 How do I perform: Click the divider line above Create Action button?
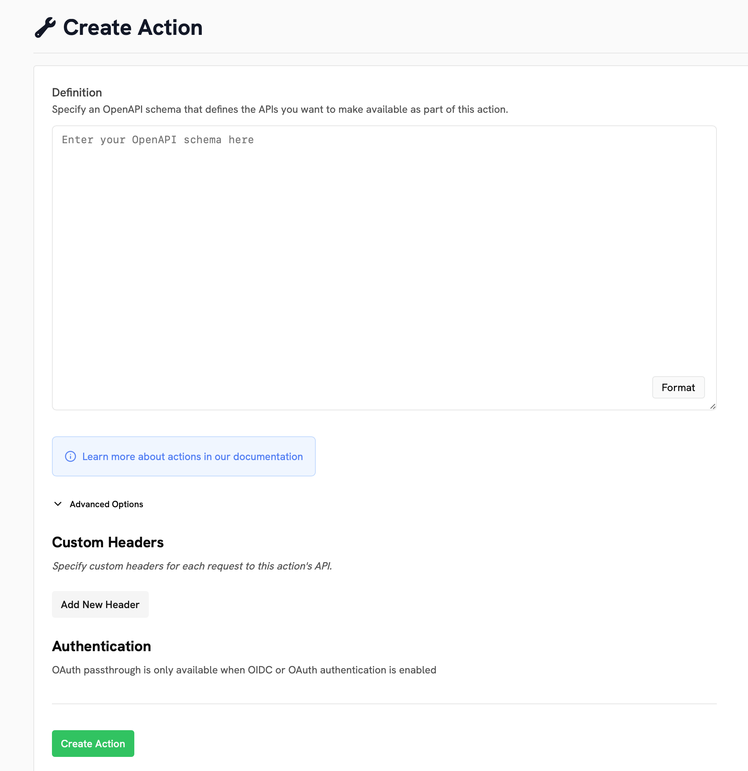384,704
